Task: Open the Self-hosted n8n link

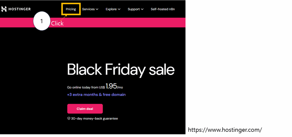Action: (x=163, y=9)
